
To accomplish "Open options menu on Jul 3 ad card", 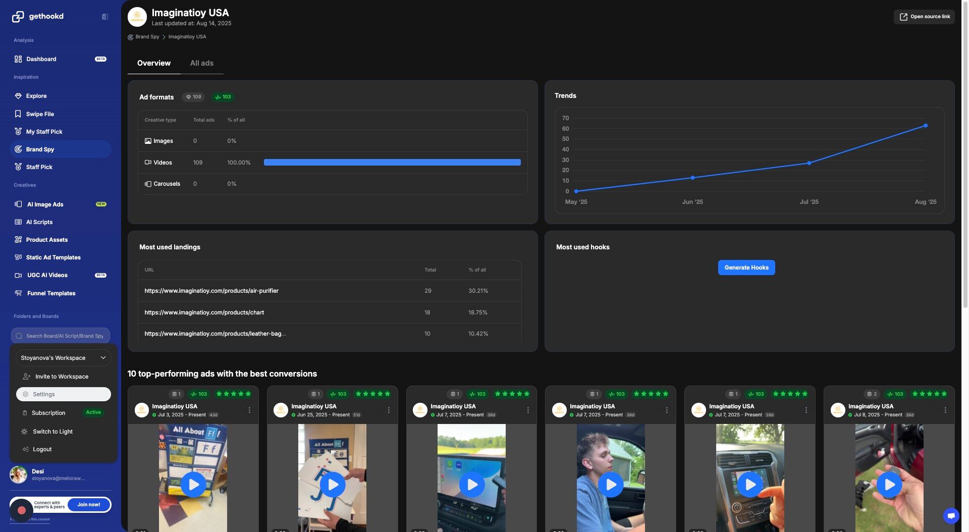I will (249, 410).
